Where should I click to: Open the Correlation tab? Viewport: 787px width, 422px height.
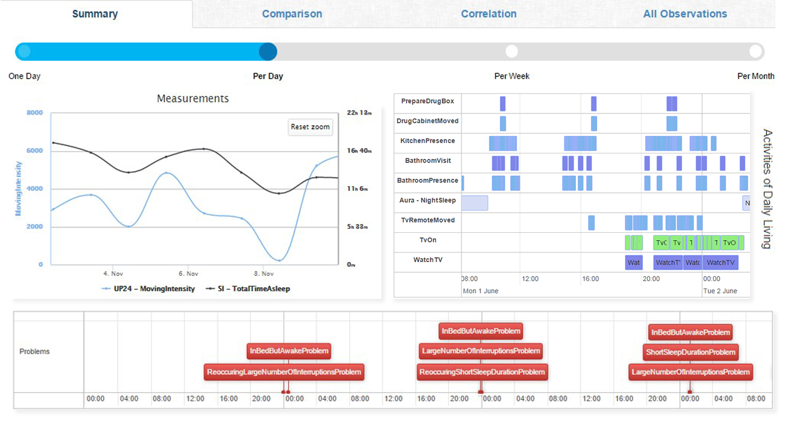488,14
